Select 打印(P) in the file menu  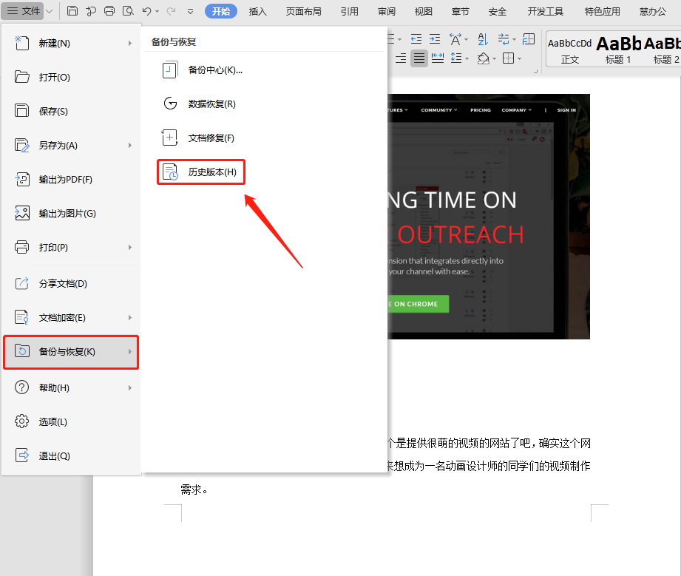click(71, 247)
